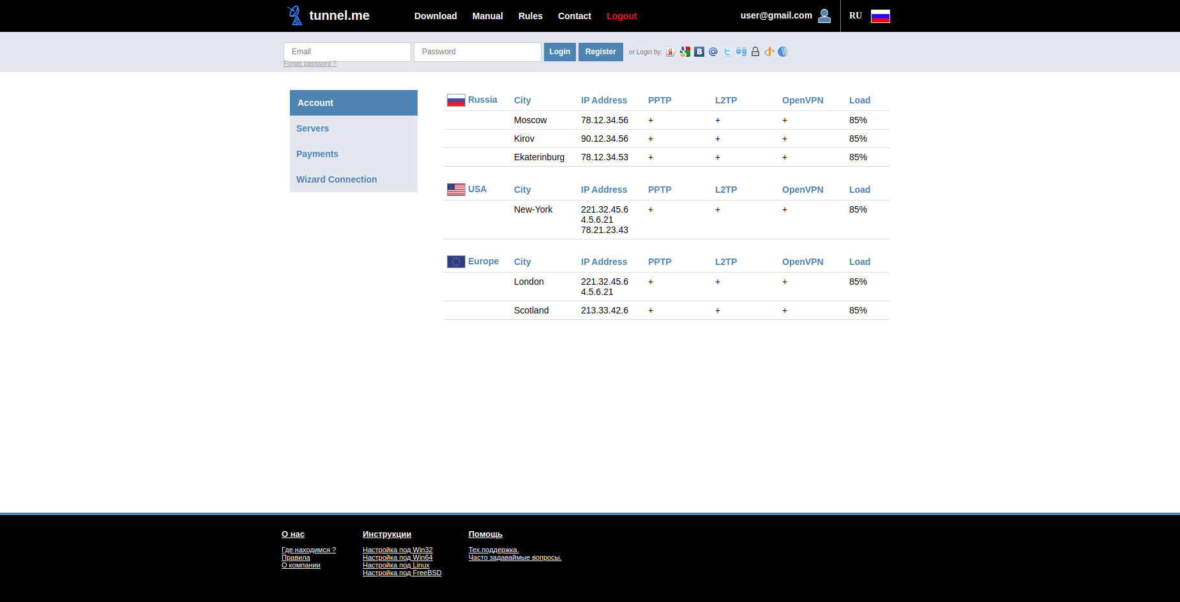Open the Manual page in the top navigation
Image resolution: width=1180 pixels, height=602 pixels.
(488, 16)
